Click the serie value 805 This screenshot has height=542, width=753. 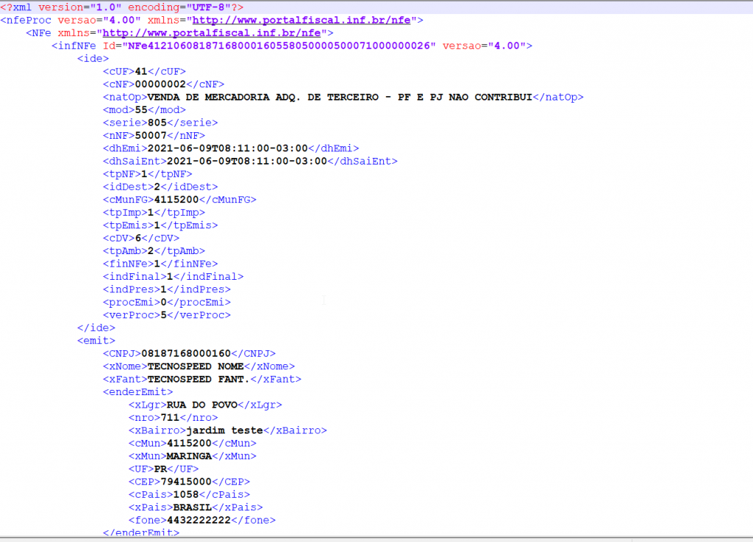coord(157,123)
